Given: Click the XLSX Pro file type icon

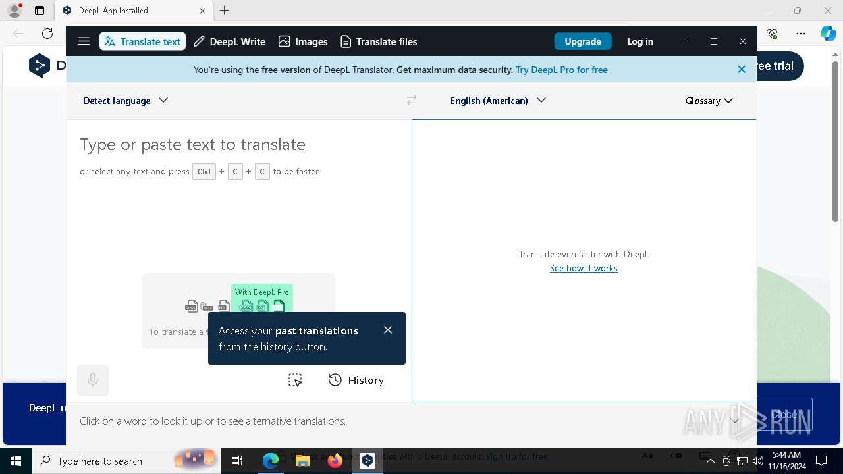Looking at the screenshot, I should point(246,305).
